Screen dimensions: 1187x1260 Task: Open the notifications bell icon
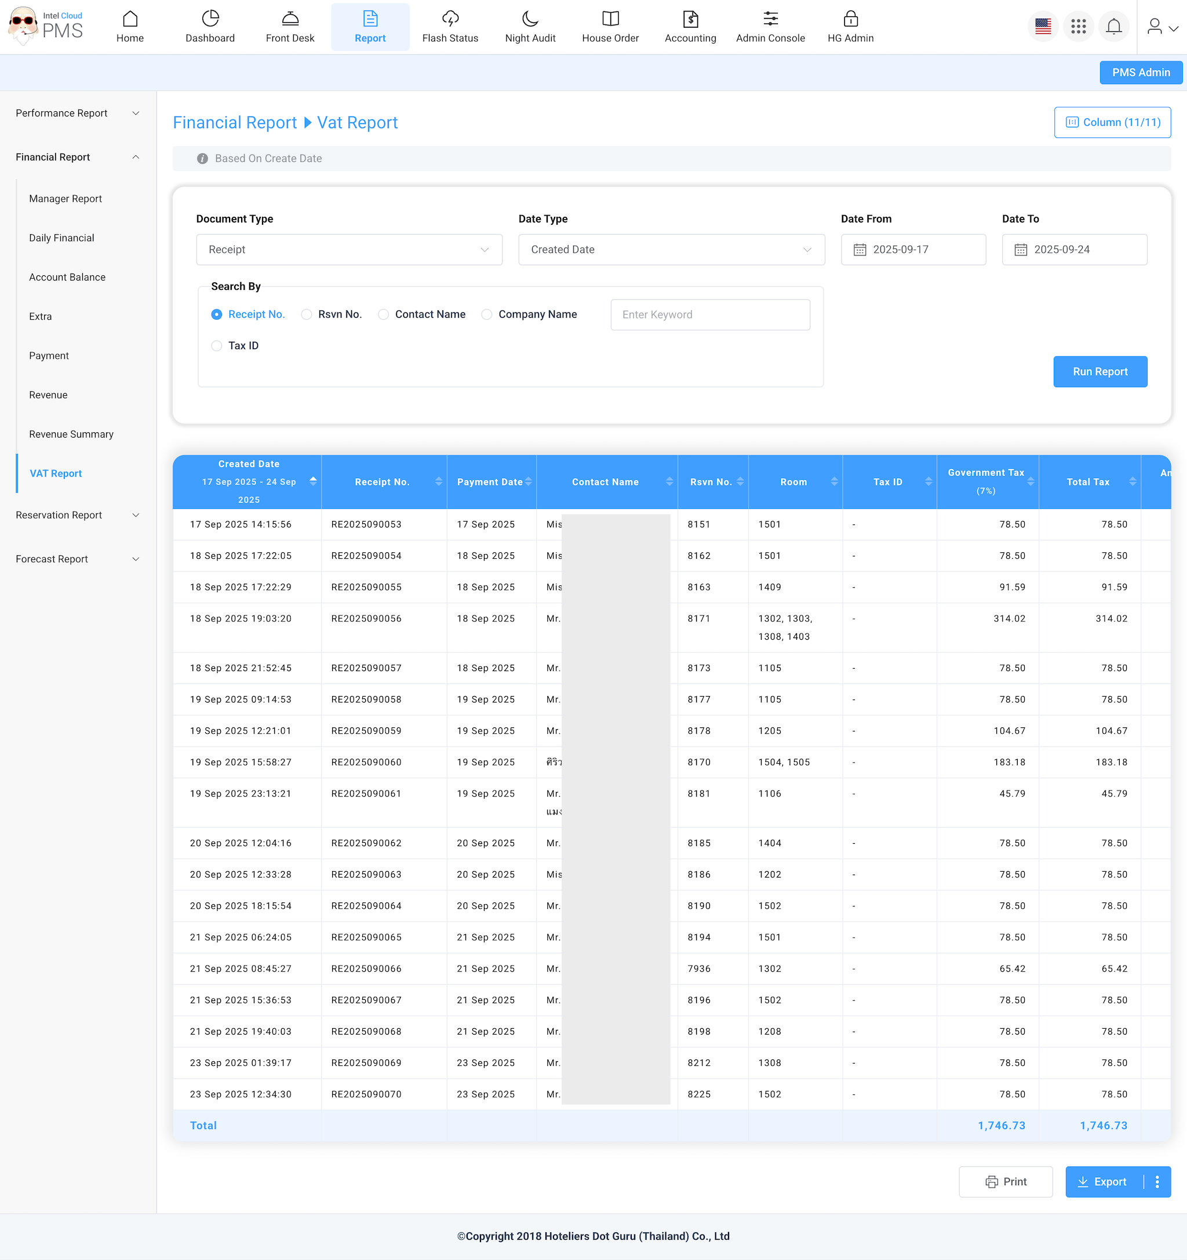pyautogui.click(x=1113, y=27)
